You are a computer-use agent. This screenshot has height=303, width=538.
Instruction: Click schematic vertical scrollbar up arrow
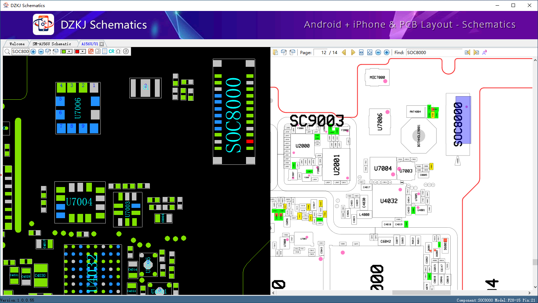coord(535,60)
